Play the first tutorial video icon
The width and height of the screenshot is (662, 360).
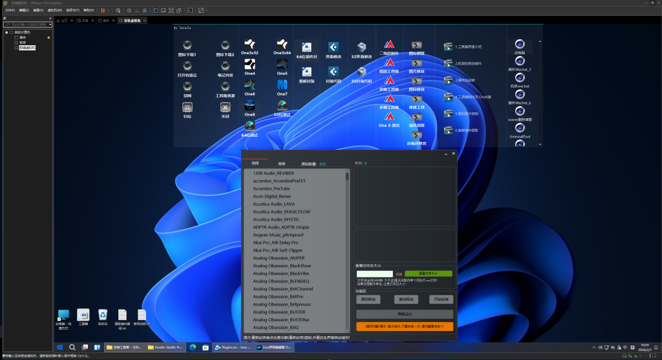click(x=448, y=46)
